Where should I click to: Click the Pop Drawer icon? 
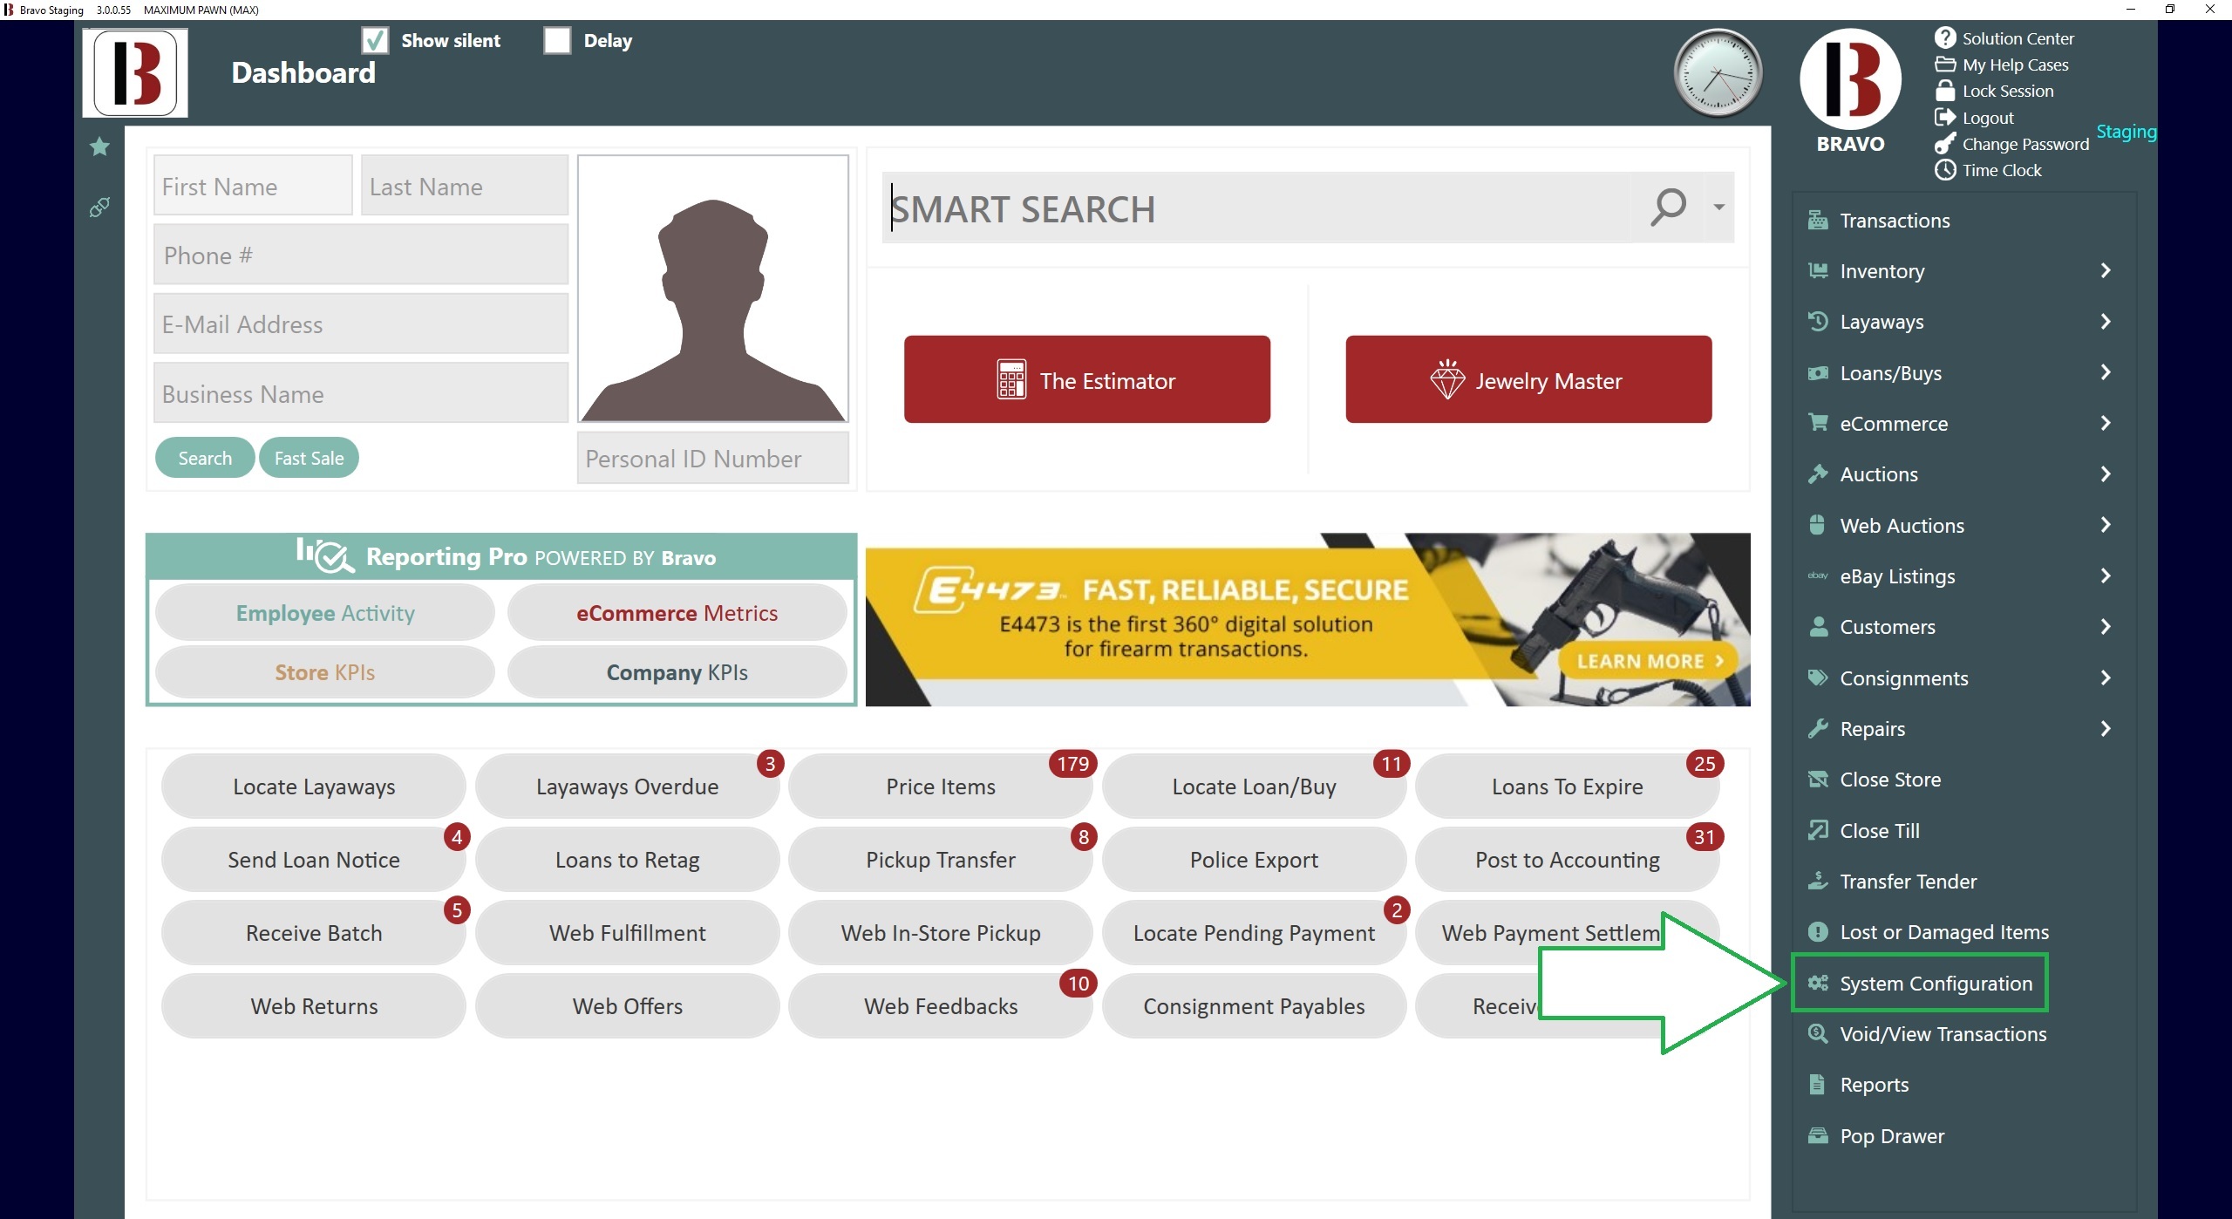[1818, 1135]
